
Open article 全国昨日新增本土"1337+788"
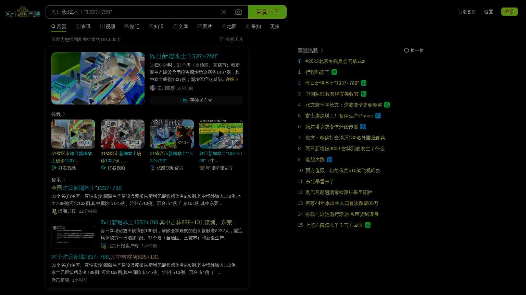point(87,188)
